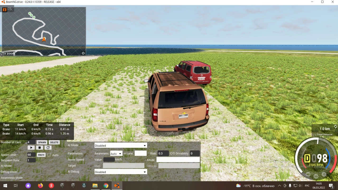Open the minimap zoom settings gear icon
The image size is (338, 190).
tap(83, 53)
